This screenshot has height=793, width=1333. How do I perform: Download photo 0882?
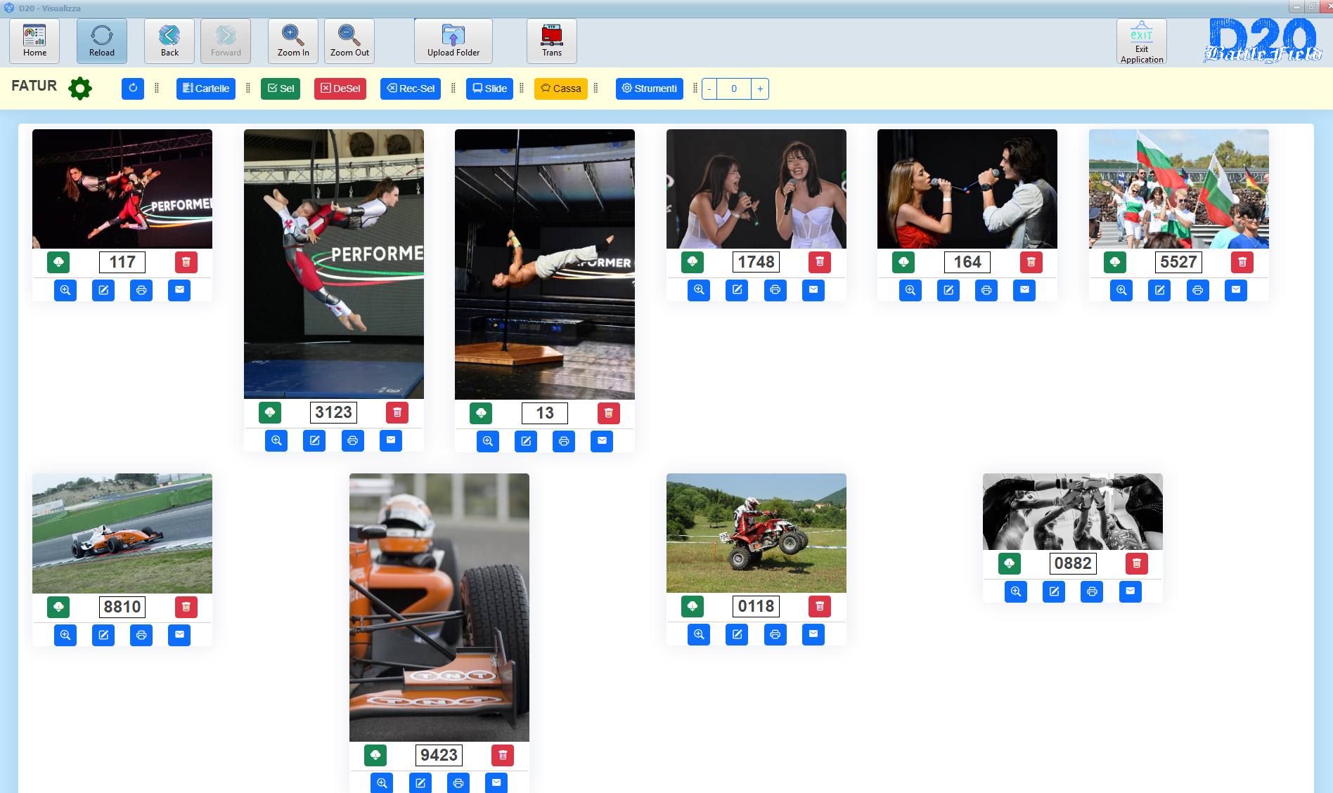pyautogui.click(x=1010, y=563)
